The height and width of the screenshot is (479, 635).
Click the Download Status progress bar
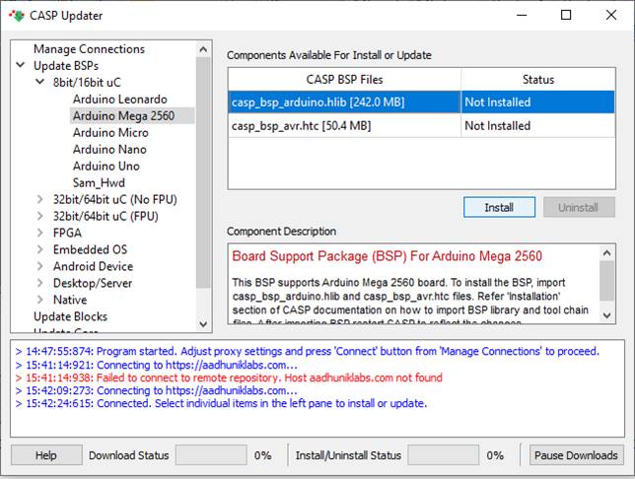tap(212, 455)
